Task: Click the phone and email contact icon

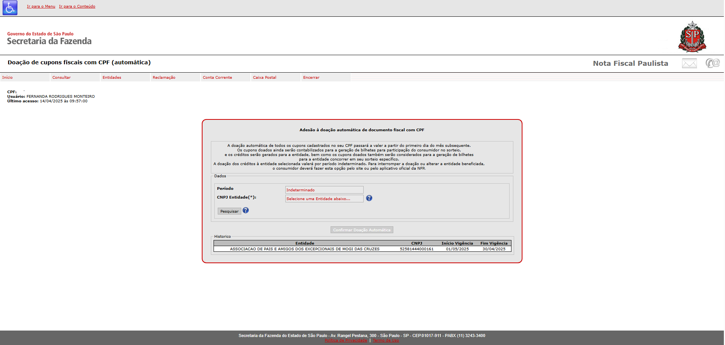Action: [712, 63]
